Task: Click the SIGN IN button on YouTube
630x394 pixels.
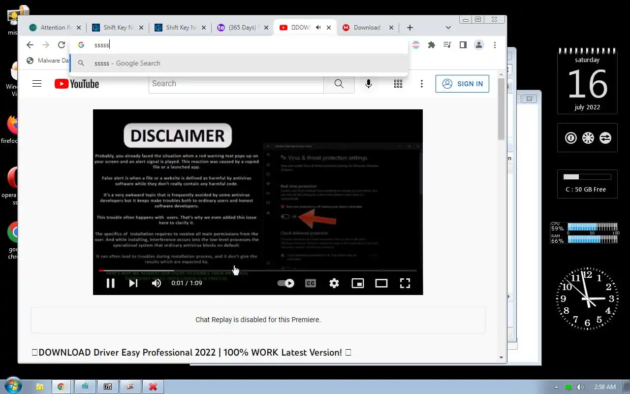Action: point(463,84)
